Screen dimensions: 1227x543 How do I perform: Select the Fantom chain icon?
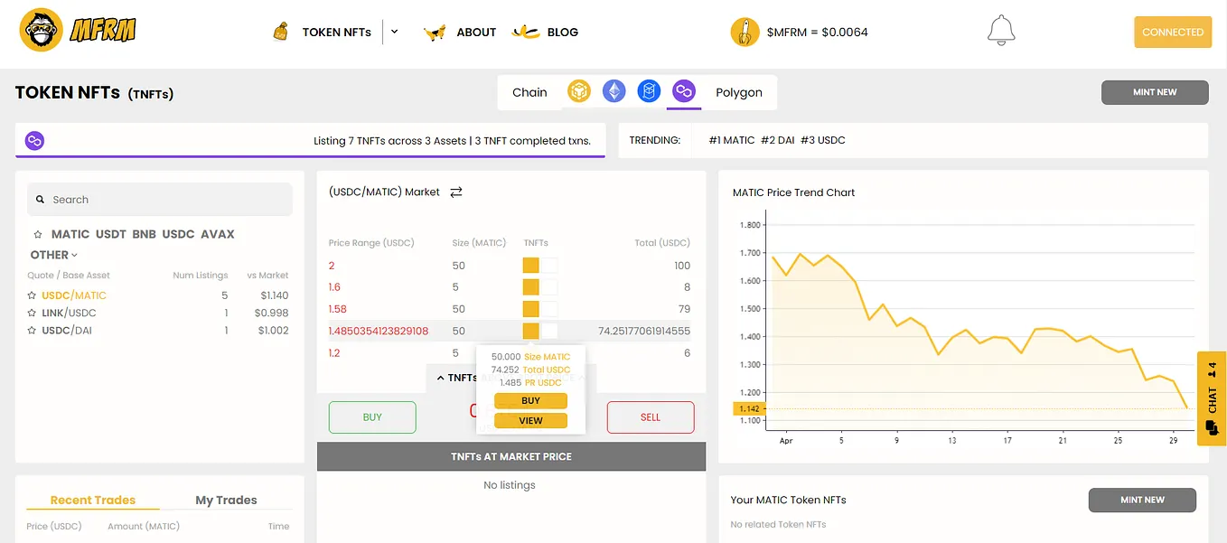[x=649, y=91]
